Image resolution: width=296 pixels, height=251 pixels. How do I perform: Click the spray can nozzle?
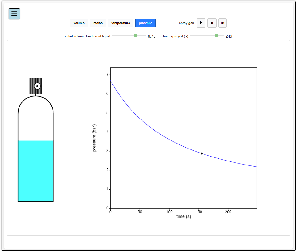point(37,86)
